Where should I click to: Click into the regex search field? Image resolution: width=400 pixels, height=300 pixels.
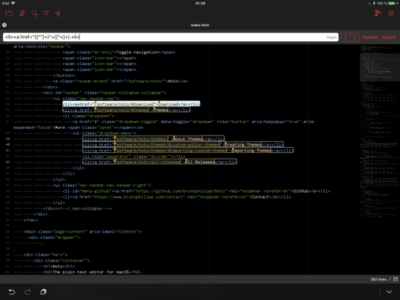(x=170, y=37)
